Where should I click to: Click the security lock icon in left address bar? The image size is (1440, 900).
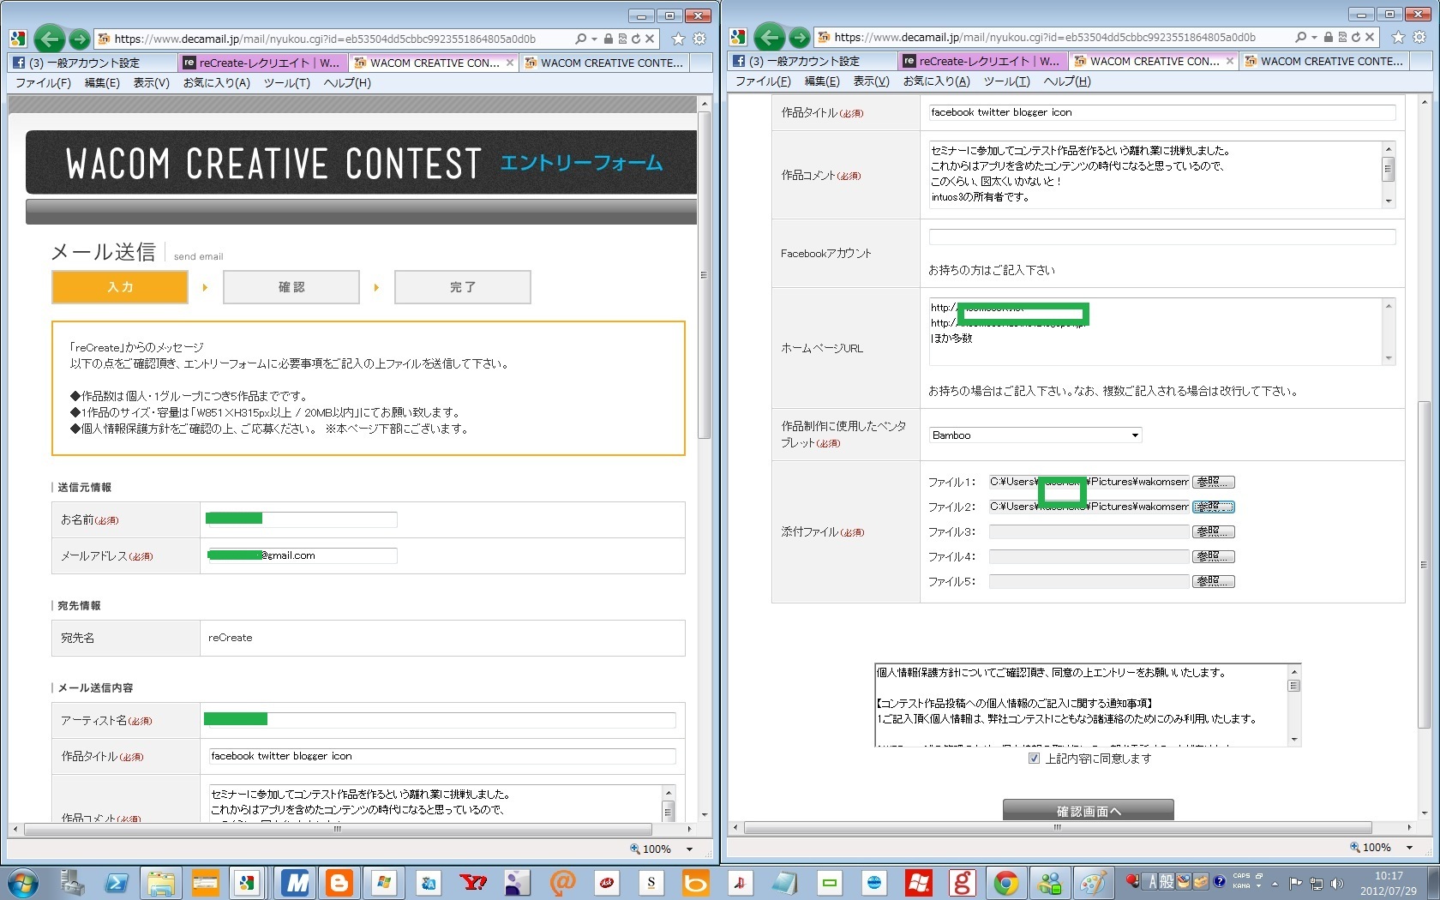tap(608, 39)
